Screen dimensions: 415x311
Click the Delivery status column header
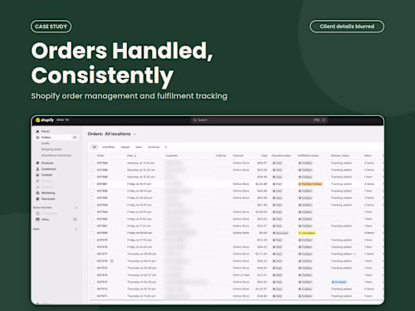tap(340, 156)
